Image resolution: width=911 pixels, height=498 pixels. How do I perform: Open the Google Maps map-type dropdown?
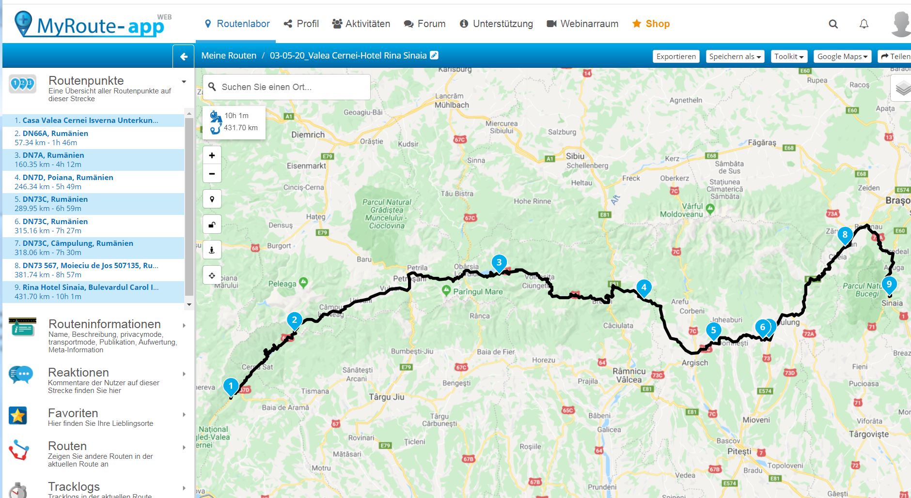pyautogui.click(x=842, y=57)
